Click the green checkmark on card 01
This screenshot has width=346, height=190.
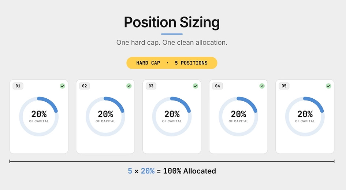pyautogui.click(x=63, y=86)
